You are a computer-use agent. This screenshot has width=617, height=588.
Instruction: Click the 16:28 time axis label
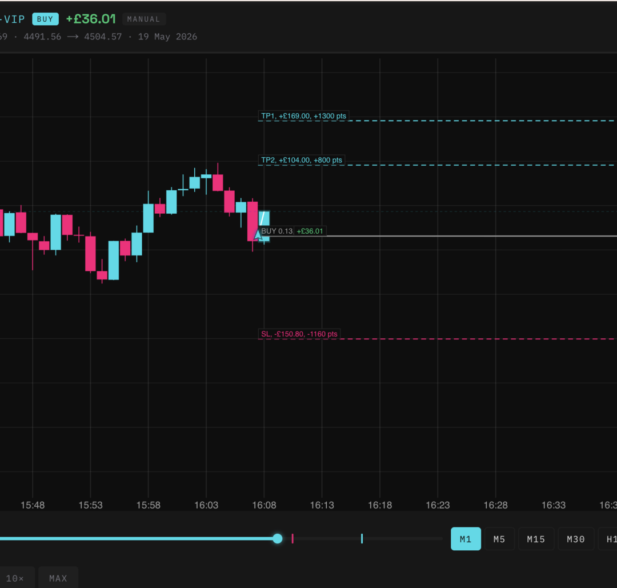click(x=495, y=505)
